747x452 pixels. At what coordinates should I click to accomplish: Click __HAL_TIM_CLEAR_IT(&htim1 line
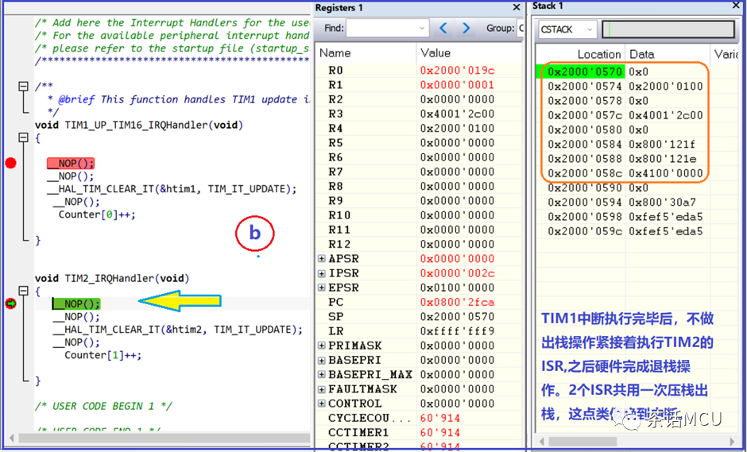tap(172, 188)
